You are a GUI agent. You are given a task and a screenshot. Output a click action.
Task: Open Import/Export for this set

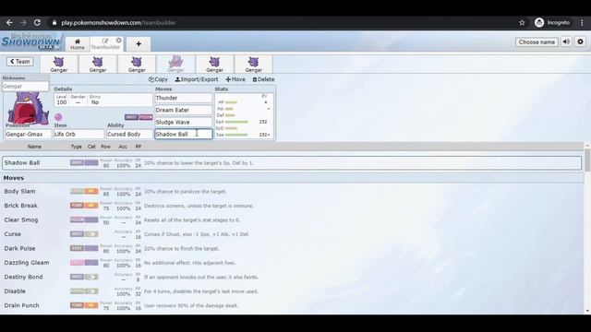(197, 79)
